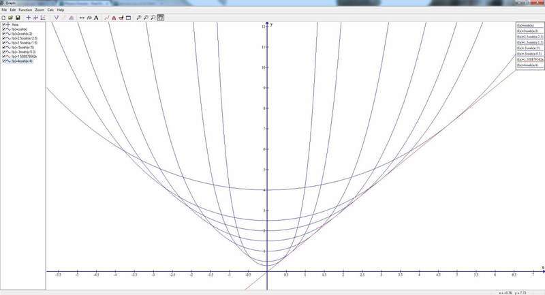The width and height of the screenshot is (545, 295).
Task: Save the graph with the floppy disk icon
Action: point(17,18)
